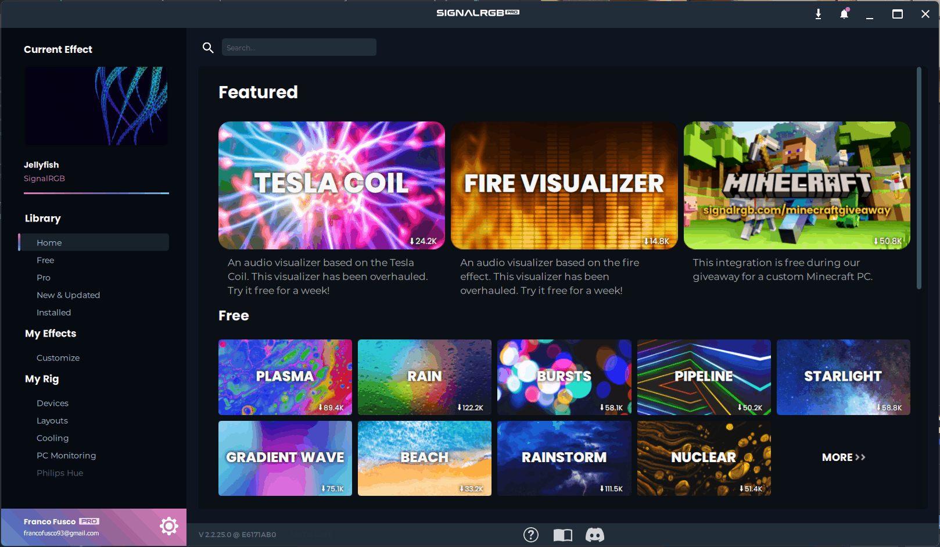
Task: Select the Rainstorm effect
Action: (x=564, y=458)
